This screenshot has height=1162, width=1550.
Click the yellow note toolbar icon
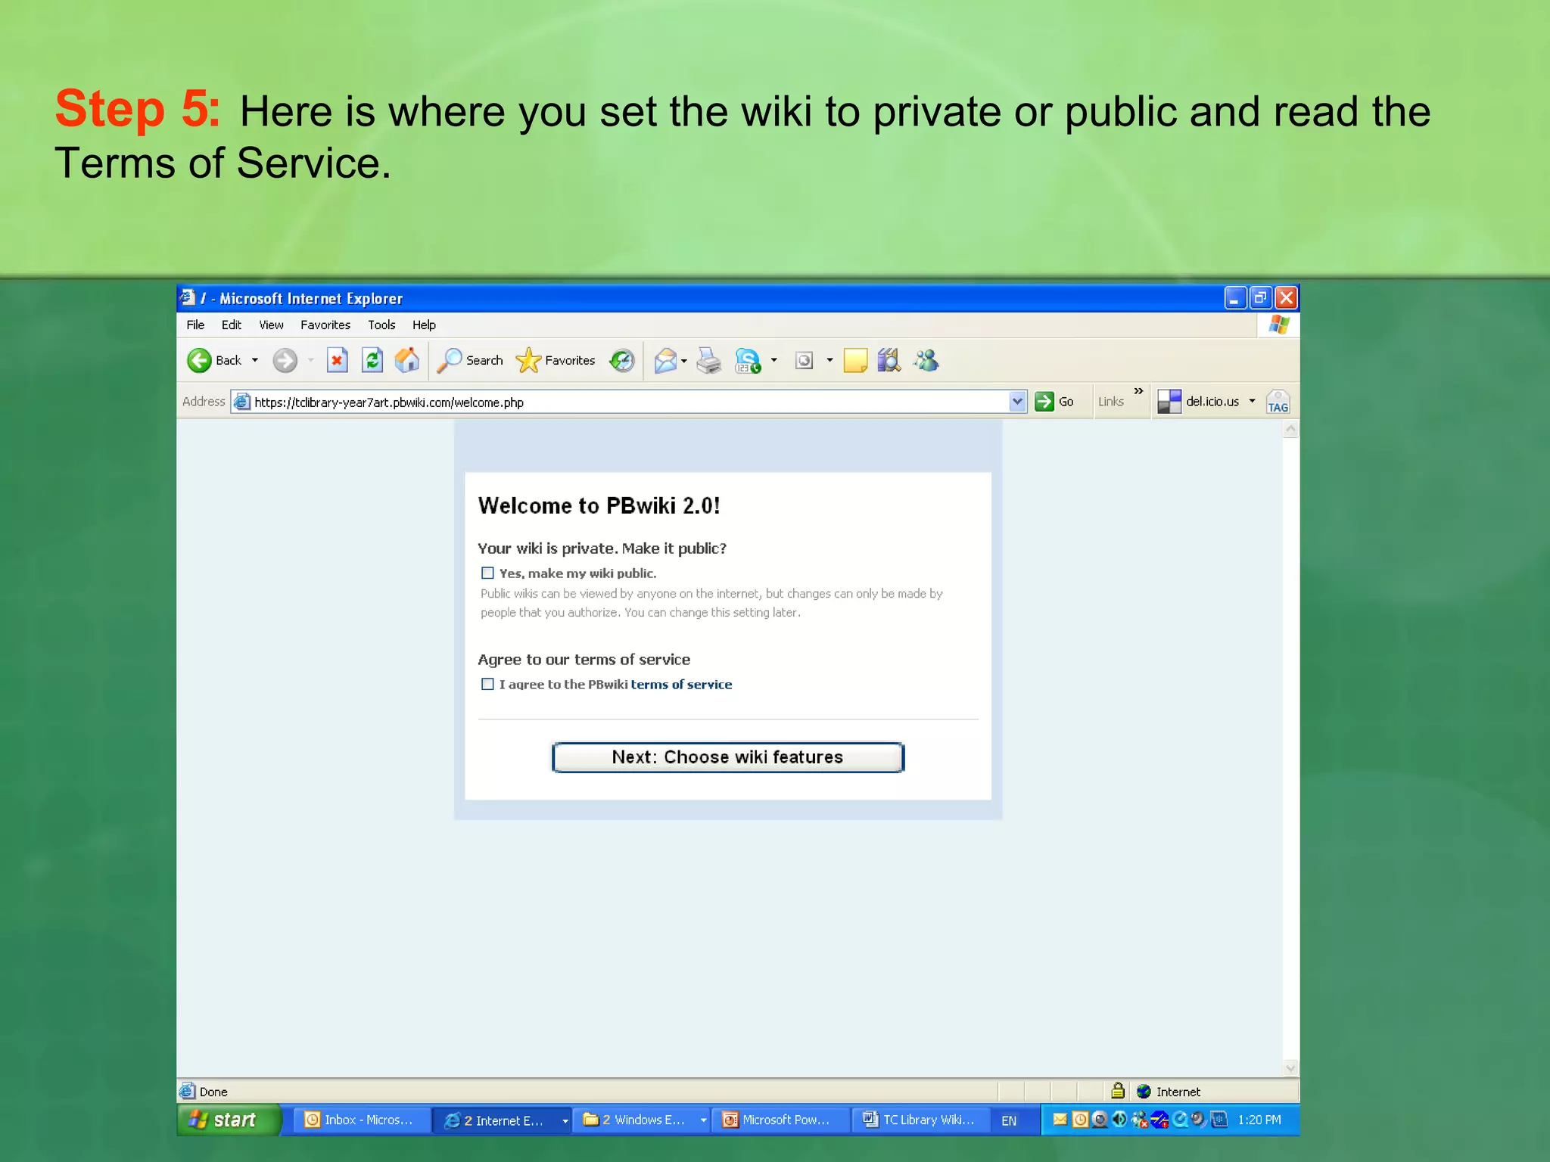click(x=855, y=361)
